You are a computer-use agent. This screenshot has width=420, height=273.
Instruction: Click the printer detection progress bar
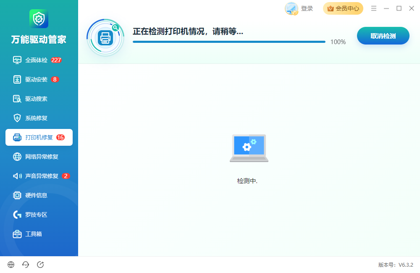point(229,42)
